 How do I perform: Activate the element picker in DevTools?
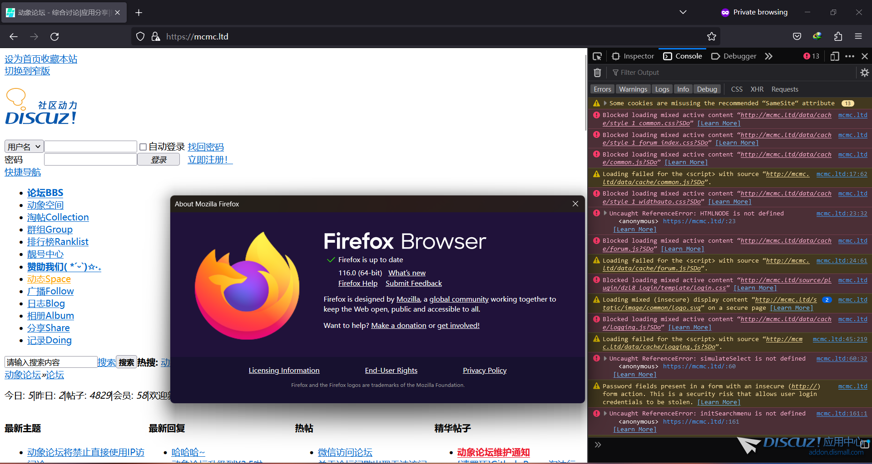pos(597,56)
